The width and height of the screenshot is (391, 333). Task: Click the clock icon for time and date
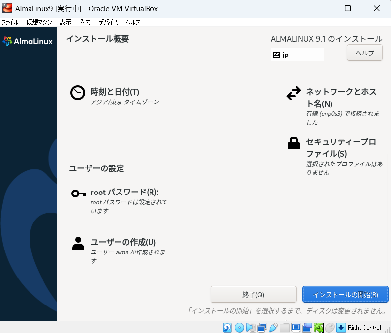click(x=78, y=93)
